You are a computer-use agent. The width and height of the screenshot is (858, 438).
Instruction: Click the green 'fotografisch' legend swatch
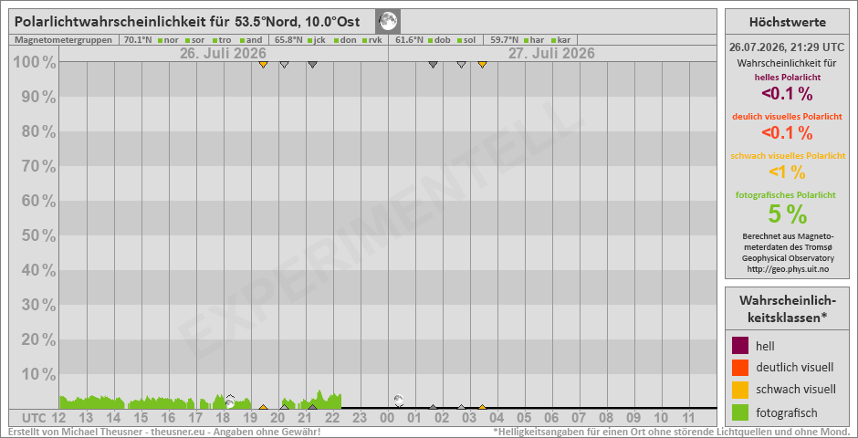pos(739,412)
